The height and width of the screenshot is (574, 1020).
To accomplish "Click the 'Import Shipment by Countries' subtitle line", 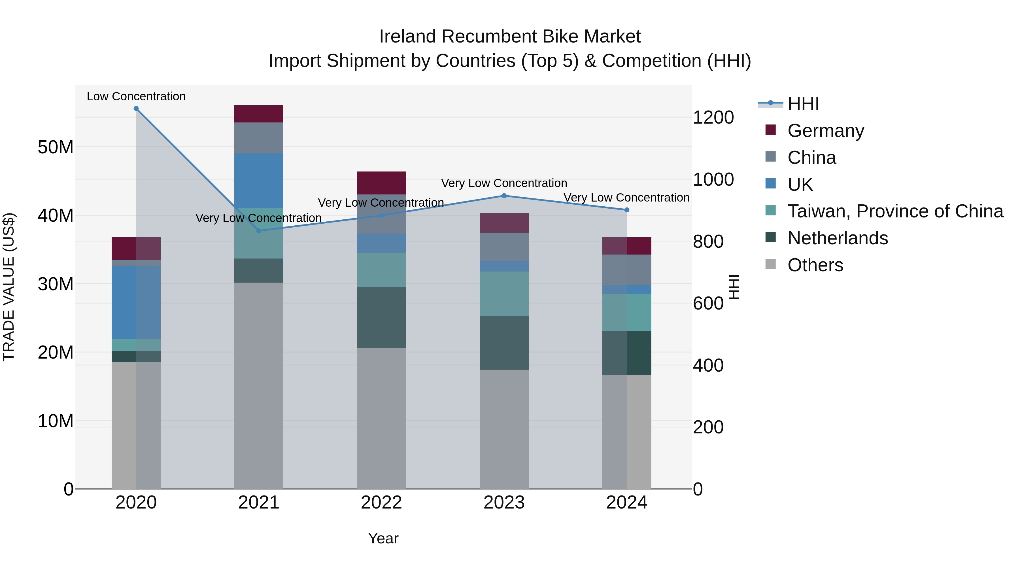I will (x=510, y=61).
